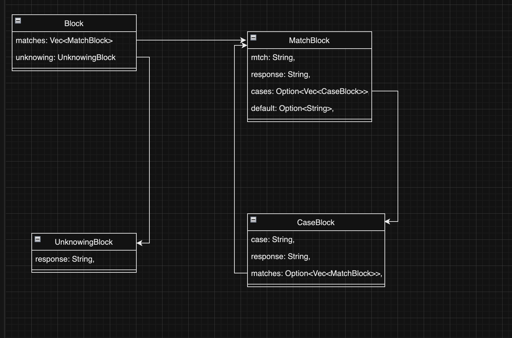Select 'response: String,' field in UnknowingBlock
The height and width of the screenshot is (338, 512).
84,259
